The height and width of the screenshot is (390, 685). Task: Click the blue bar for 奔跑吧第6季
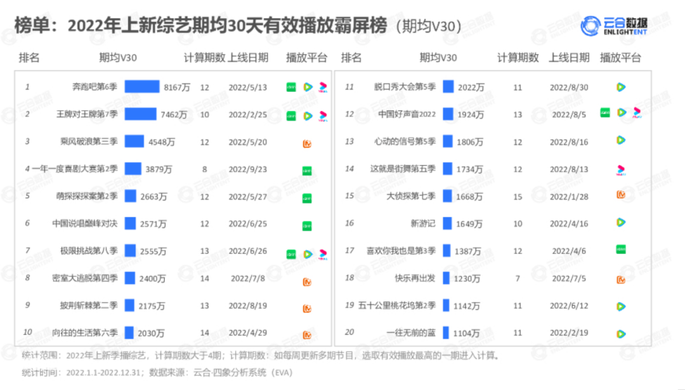[x=142, y=86]
